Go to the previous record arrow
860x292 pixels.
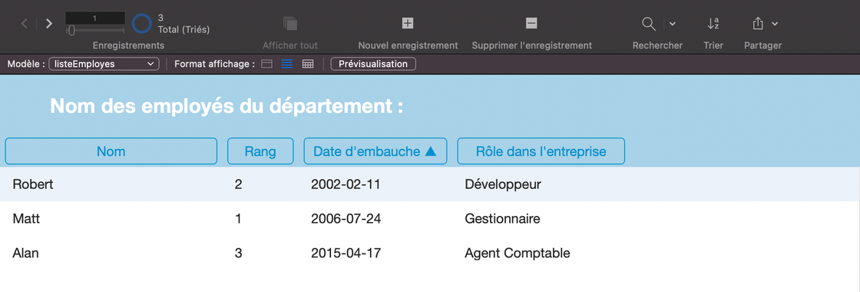click(x=24, y=24)
